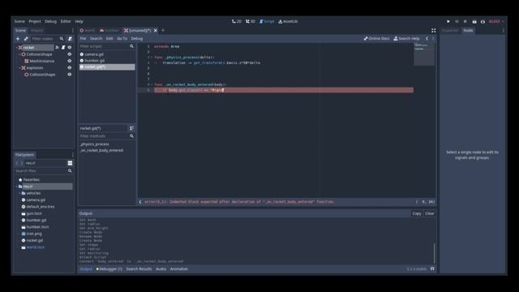Add a new child node with plus icon
This screenshot has width=519, height=292.
18,39
